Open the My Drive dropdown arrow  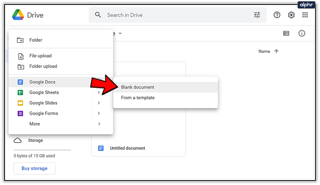tap(120, 33)
